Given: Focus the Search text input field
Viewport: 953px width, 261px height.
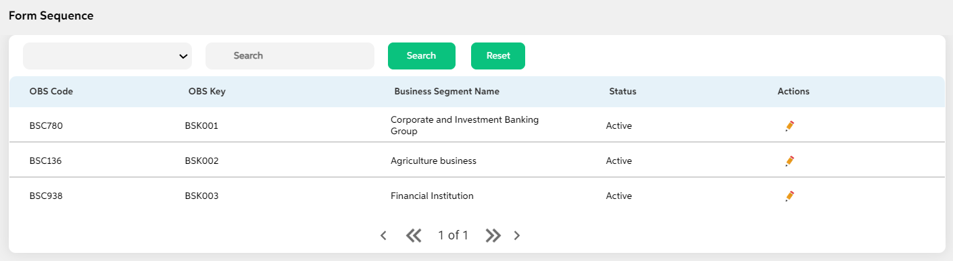Looking at the screenshot, I should tap(290, 56).
